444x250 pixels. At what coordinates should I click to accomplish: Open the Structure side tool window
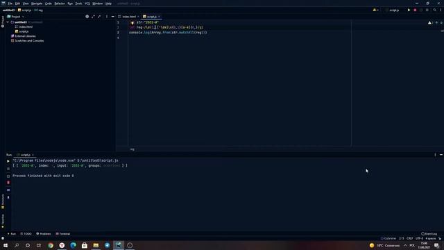click(x=3, y=201)
